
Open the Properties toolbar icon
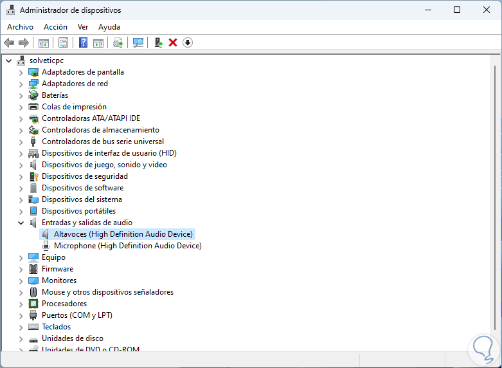63,42
